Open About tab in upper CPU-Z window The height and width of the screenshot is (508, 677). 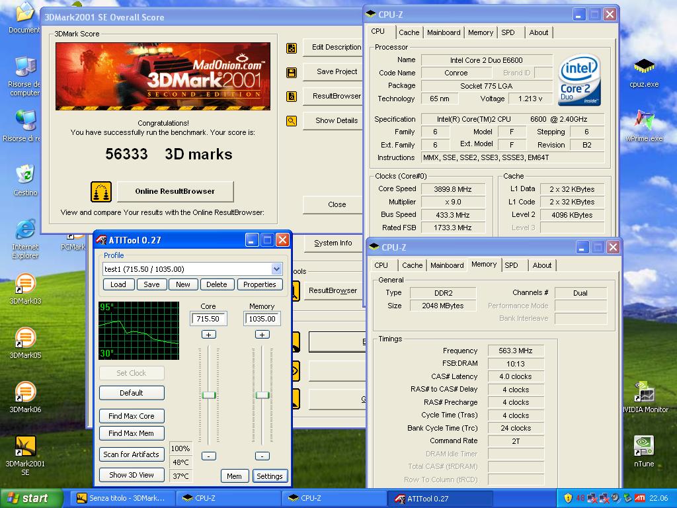coord(538,32)
